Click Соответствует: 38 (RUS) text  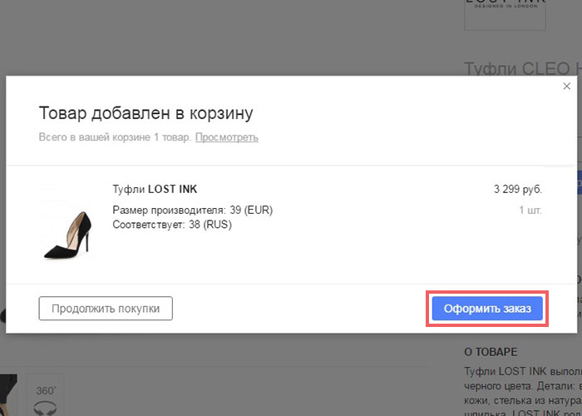(172, 225)
